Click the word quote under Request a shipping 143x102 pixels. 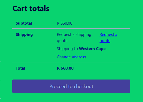pos(62,41)
